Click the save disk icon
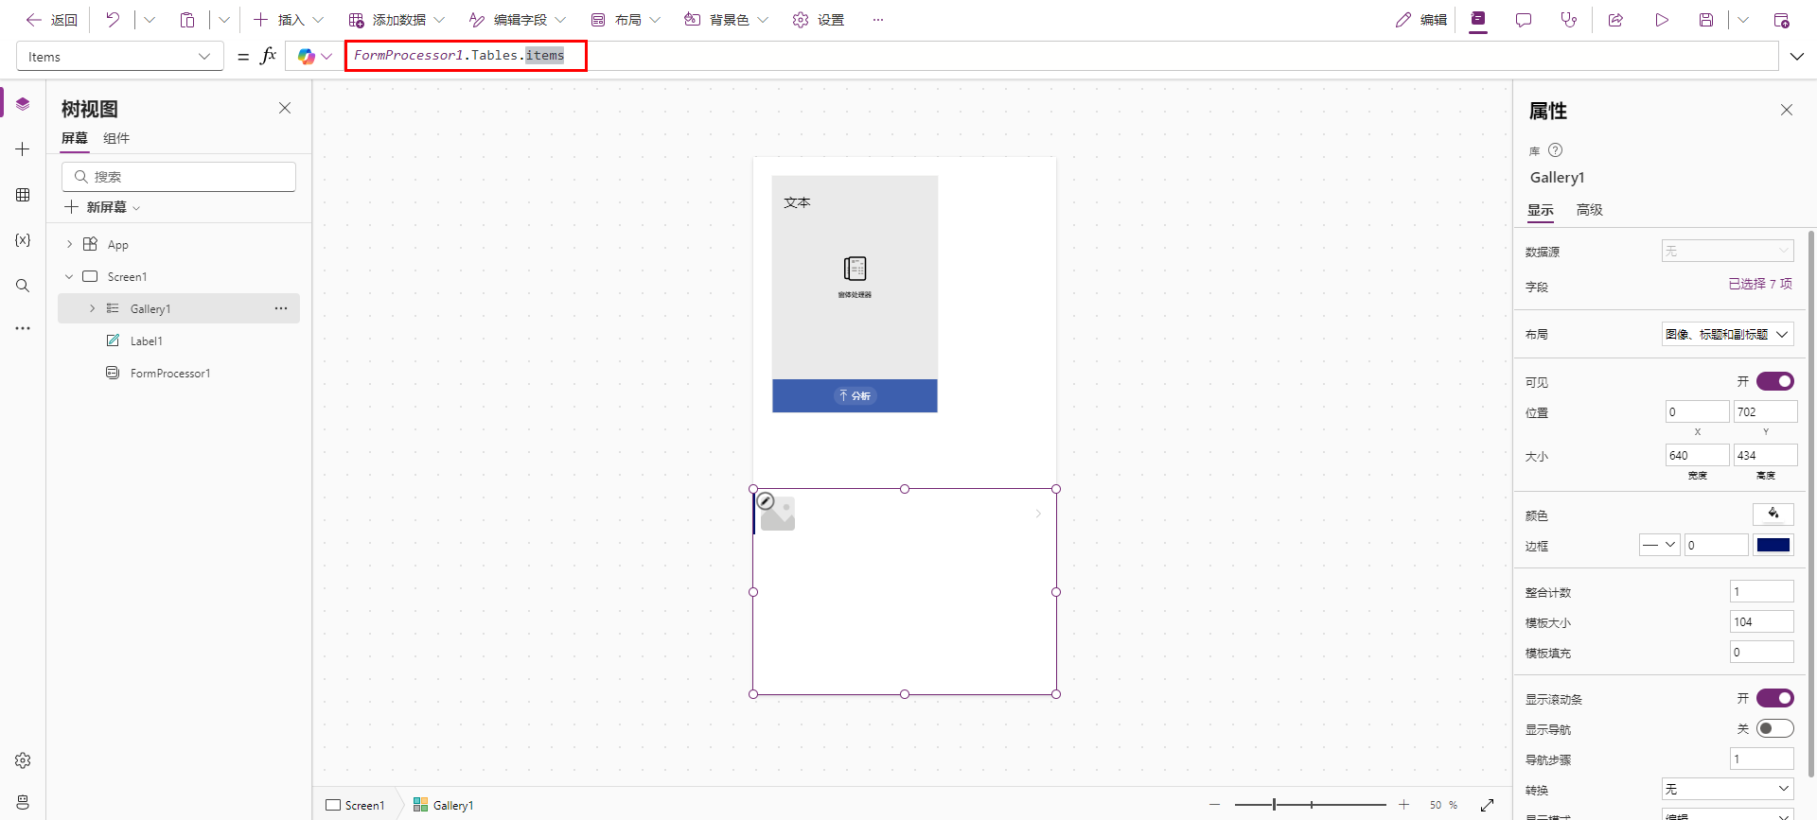The width and height of the screenshot is (1817, 820). point(1706,20)
